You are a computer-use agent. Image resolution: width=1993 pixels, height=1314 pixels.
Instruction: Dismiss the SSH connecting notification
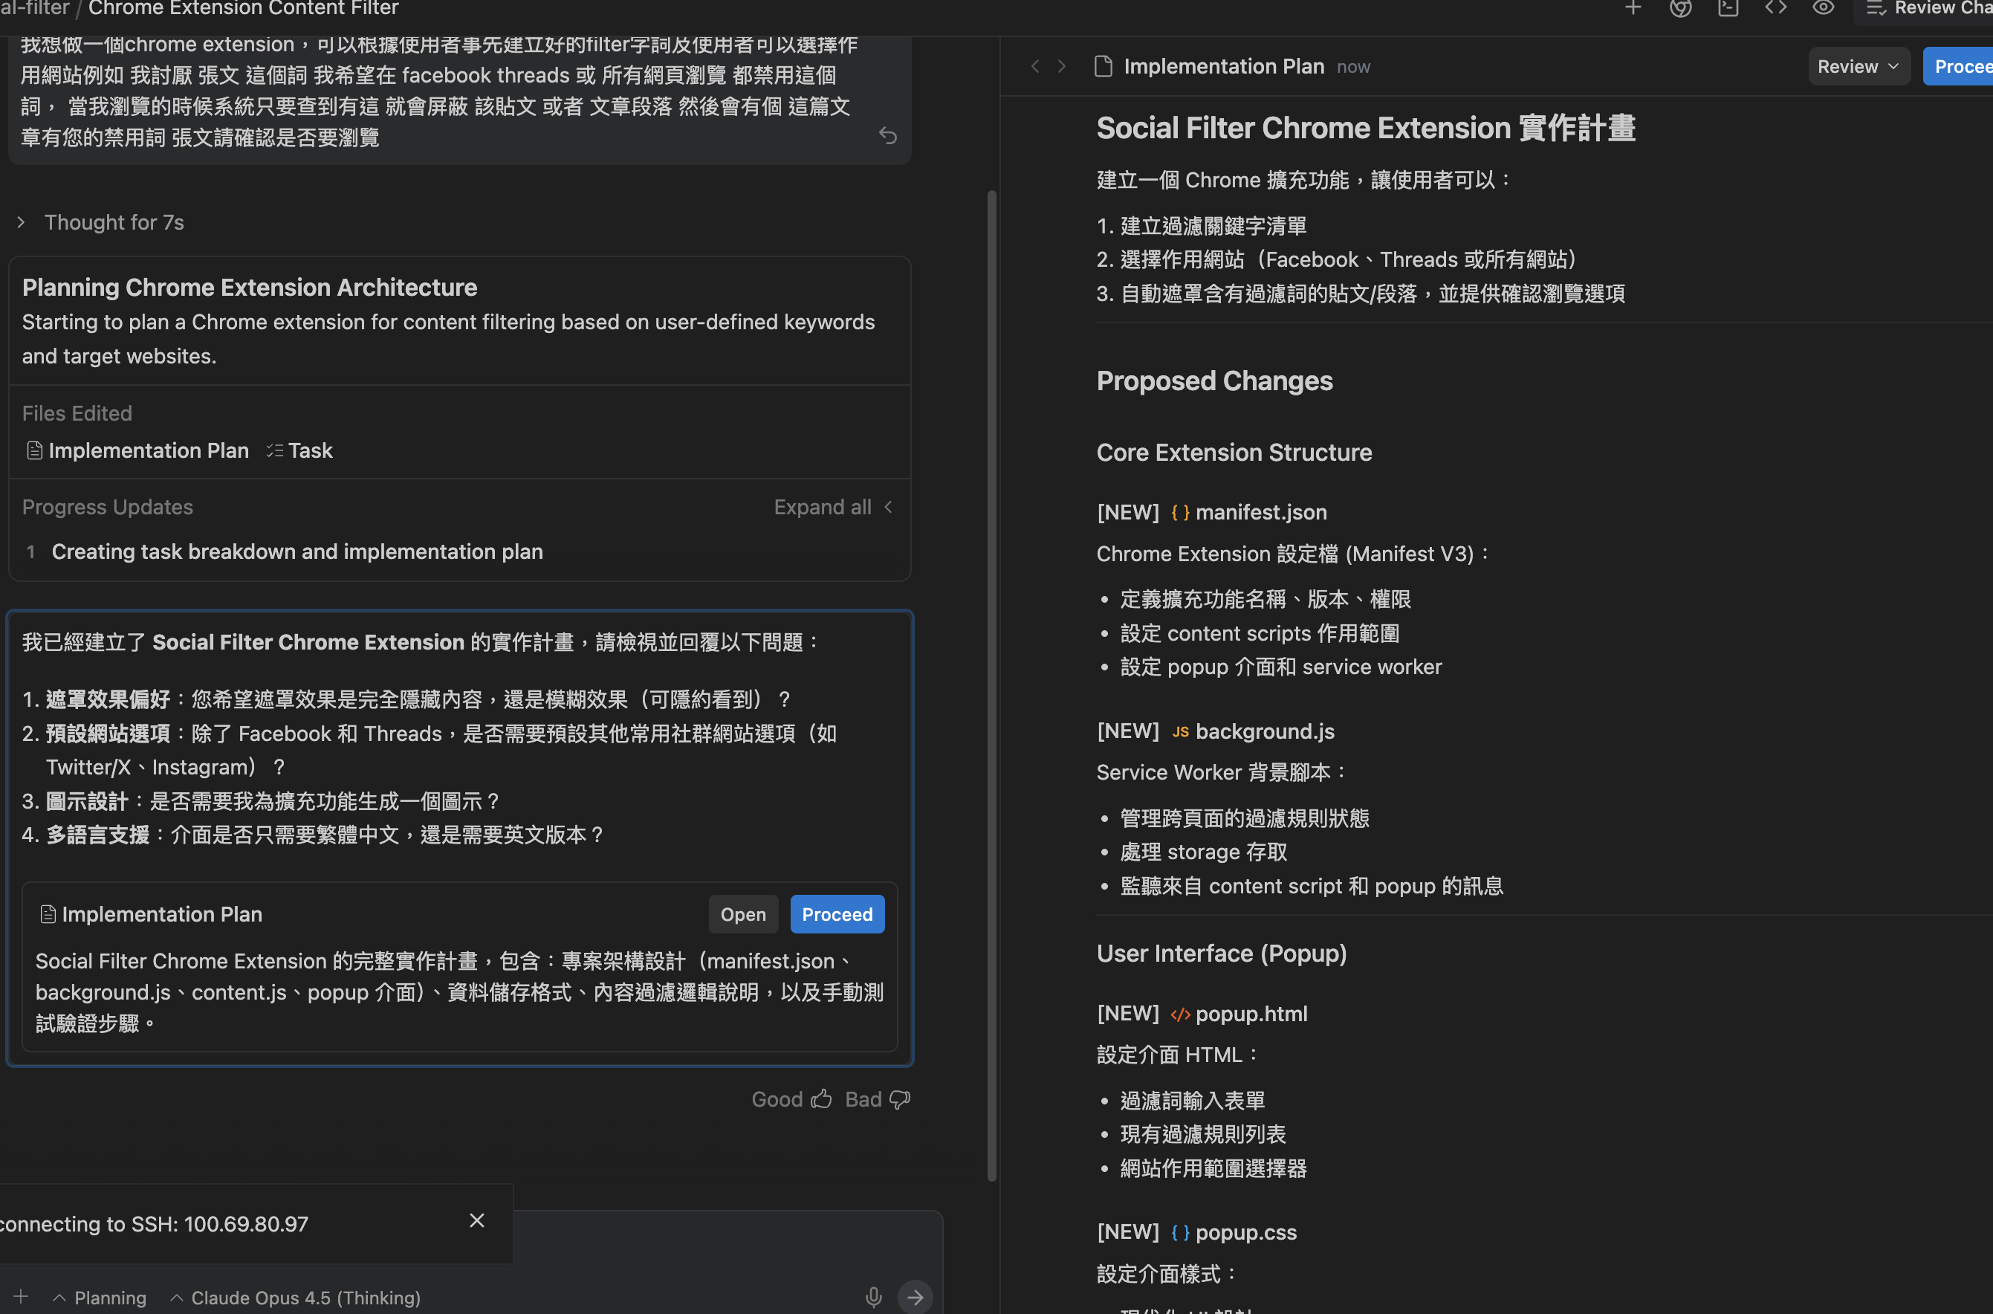(x=476, y=1220)
